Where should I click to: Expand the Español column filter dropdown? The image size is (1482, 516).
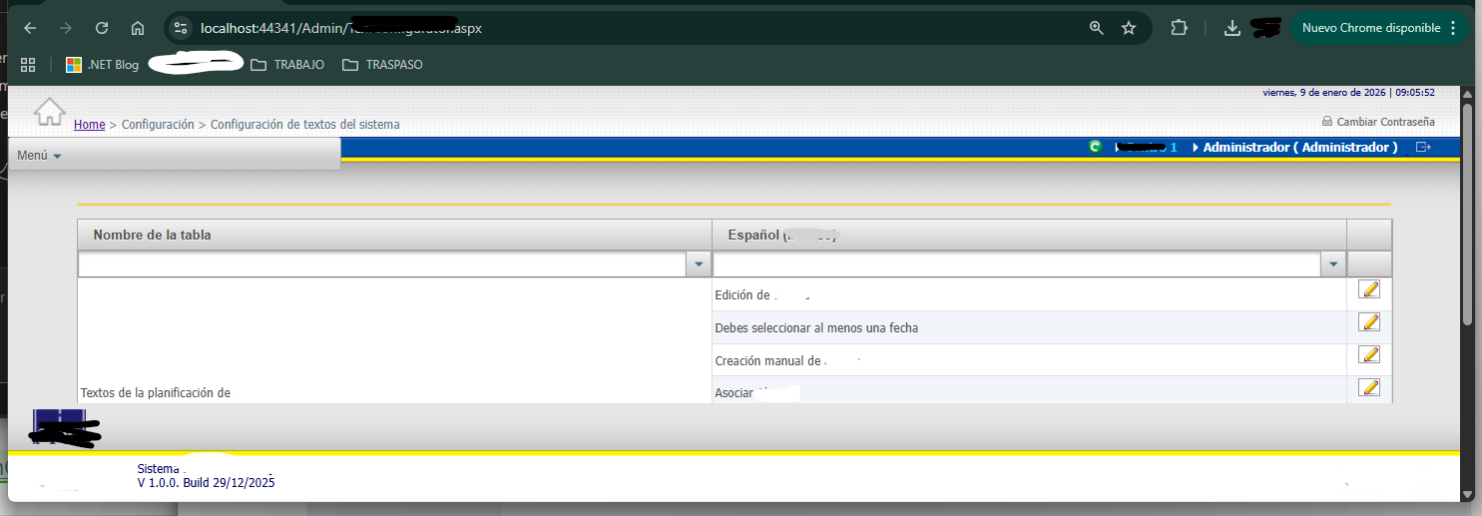click(x=1332, y=264)
